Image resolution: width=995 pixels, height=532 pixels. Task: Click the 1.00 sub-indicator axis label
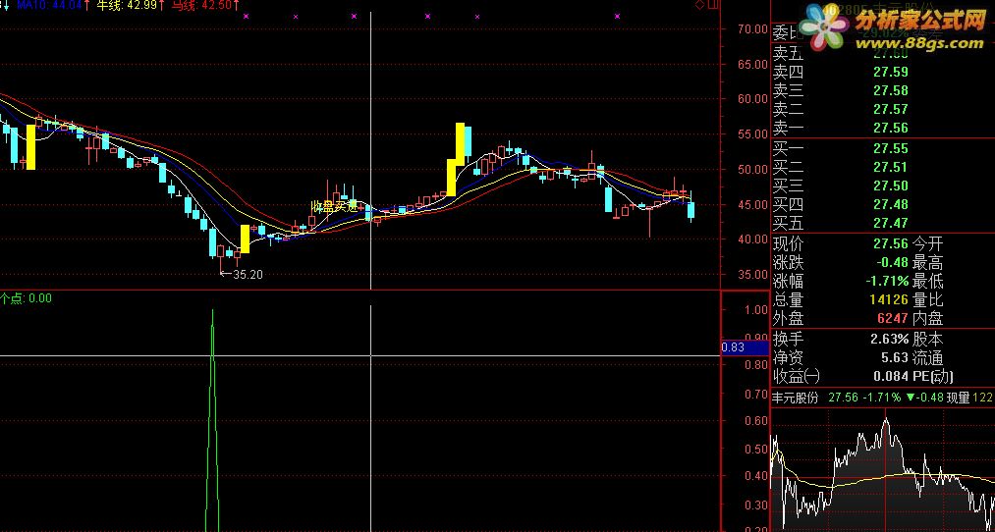756,310
